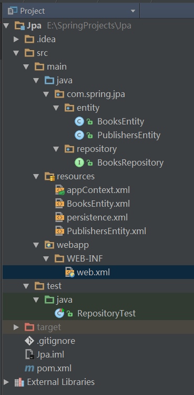This screenshot has width=194, height=395.
Task: Click the blue java sources root icon
Action: (x=49, y=80)
